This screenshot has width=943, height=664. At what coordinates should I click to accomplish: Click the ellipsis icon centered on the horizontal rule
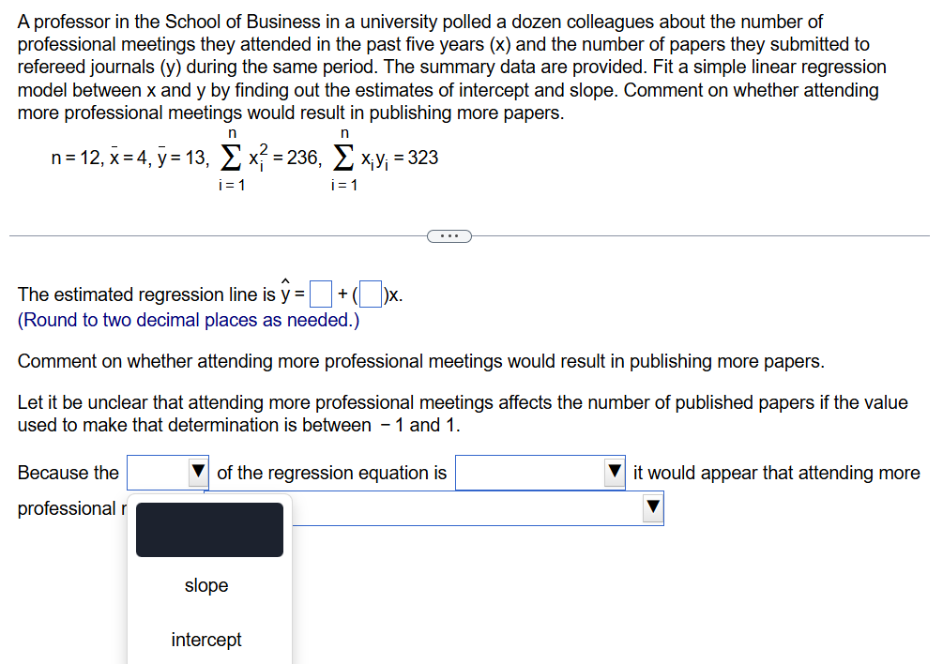[x=449, y=235]
